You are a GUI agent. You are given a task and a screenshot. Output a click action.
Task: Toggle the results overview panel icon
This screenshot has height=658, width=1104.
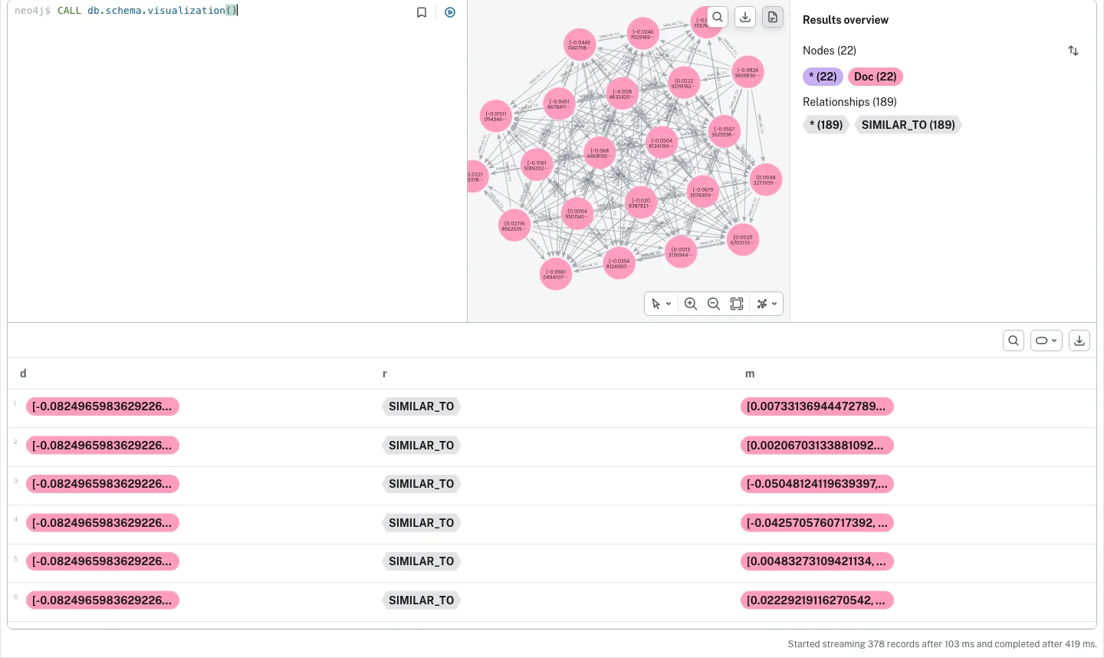pos(773,17)
